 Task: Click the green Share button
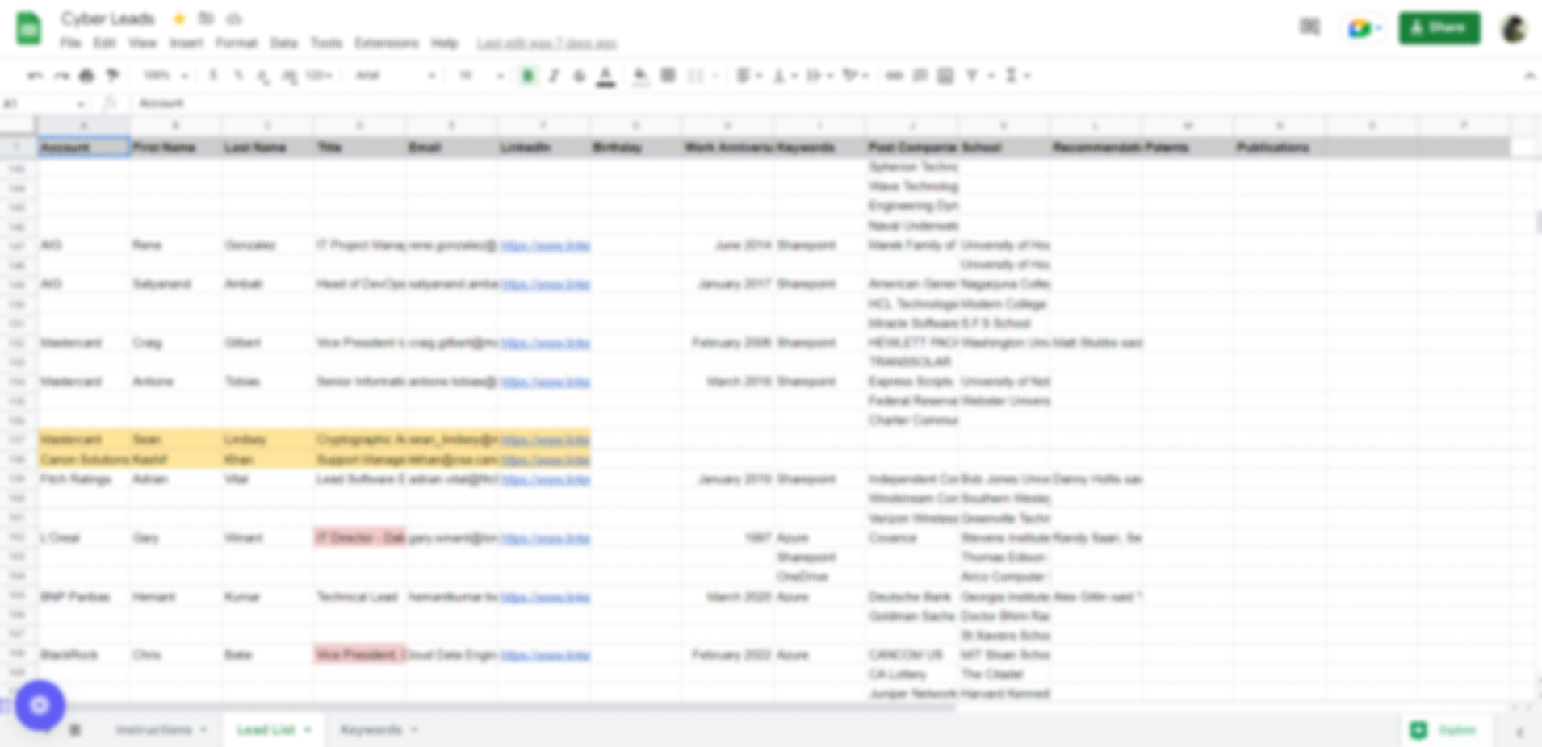coord(1439,28)
